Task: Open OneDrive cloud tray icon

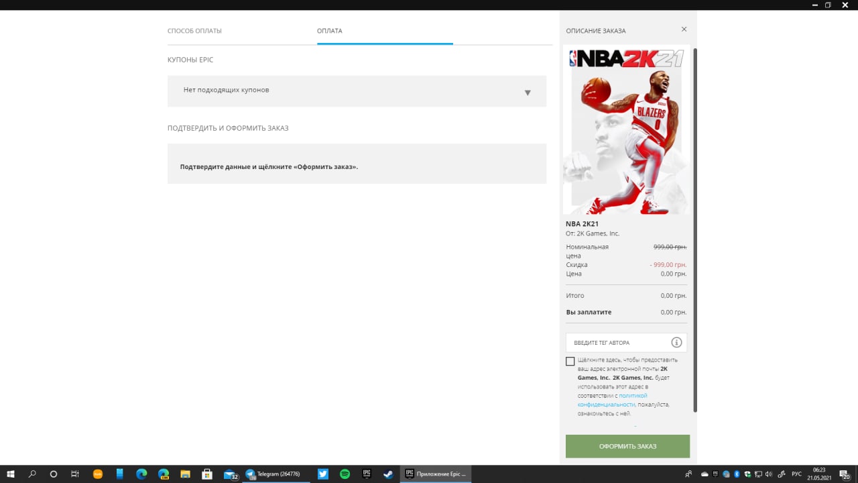Action: [x=704, y=474]
